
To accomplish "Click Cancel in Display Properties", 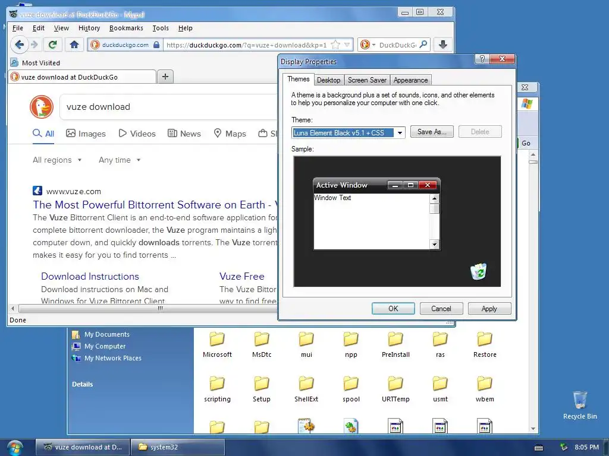I will click(x=441, y=308).
